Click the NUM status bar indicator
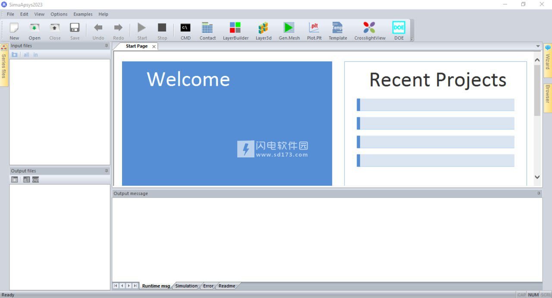This screenshot has width=552, height=298. (x=533, y=295)
